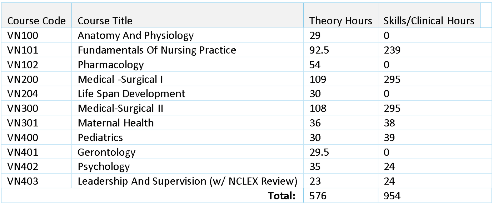The image size is (493, 205).
Task: Click the Life Span Development cell
Action: click(131, 94)
